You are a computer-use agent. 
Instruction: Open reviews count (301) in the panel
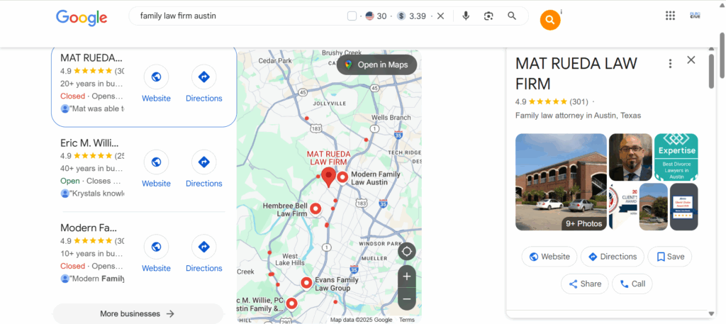(579, 101)
